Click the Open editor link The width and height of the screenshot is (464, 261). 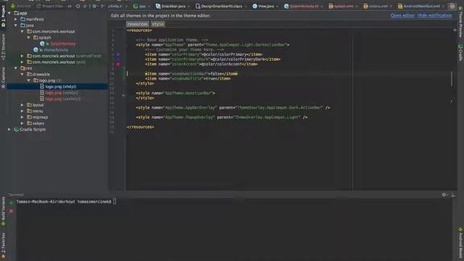click(x=402, y=15)
